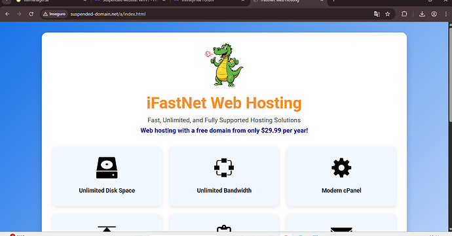Open the browser three-dot menu

(446, 14)
